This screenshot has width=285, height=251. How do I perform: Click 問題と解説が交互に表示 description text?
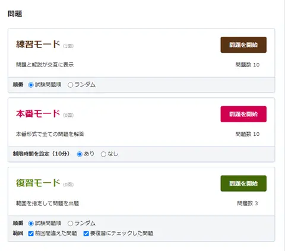coord(45,65)
